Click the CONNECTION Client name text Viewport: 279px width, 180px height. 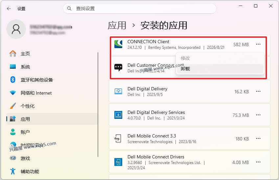(148, 42)
